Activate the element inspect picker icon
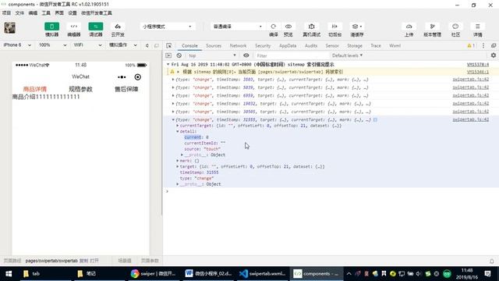The image size is (499, 281). point(169,45)
